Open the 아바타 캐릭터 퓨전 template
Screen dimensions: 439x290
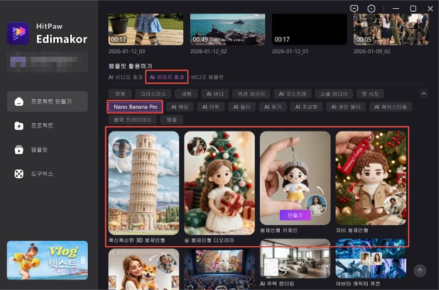coord(371,258)
